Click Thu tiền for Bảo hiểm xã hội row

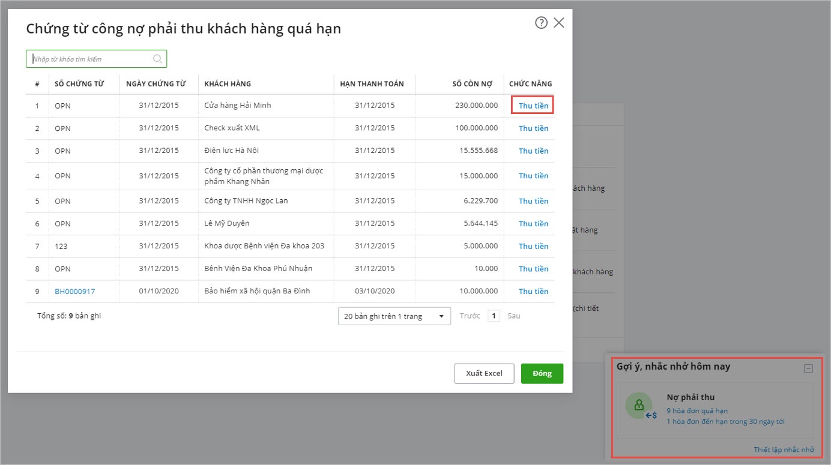click(533, 292)
